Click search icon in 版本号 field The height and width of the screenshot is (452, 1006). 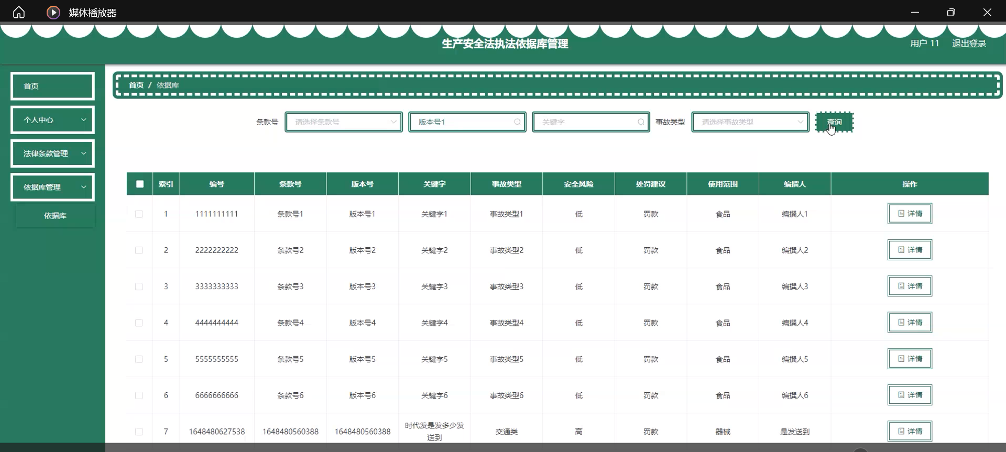pos(517,122)
